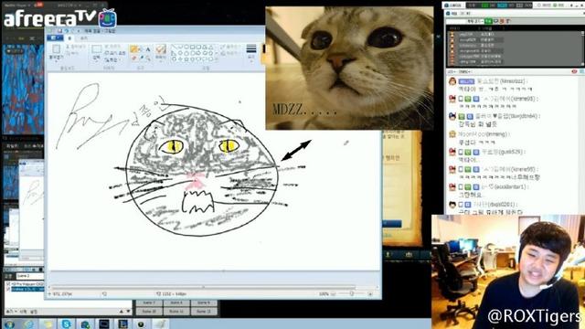Move source down with the down arrow
The width and height of the screenshot is (585, 329).
(x=128, y=312)
